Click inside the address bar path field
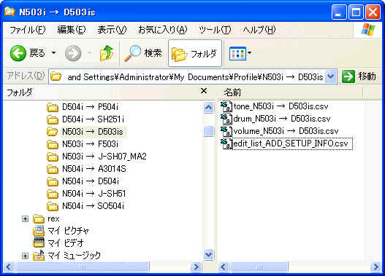Image resolution: width=385 pixels, height=276 pixels. click(186, 77)
